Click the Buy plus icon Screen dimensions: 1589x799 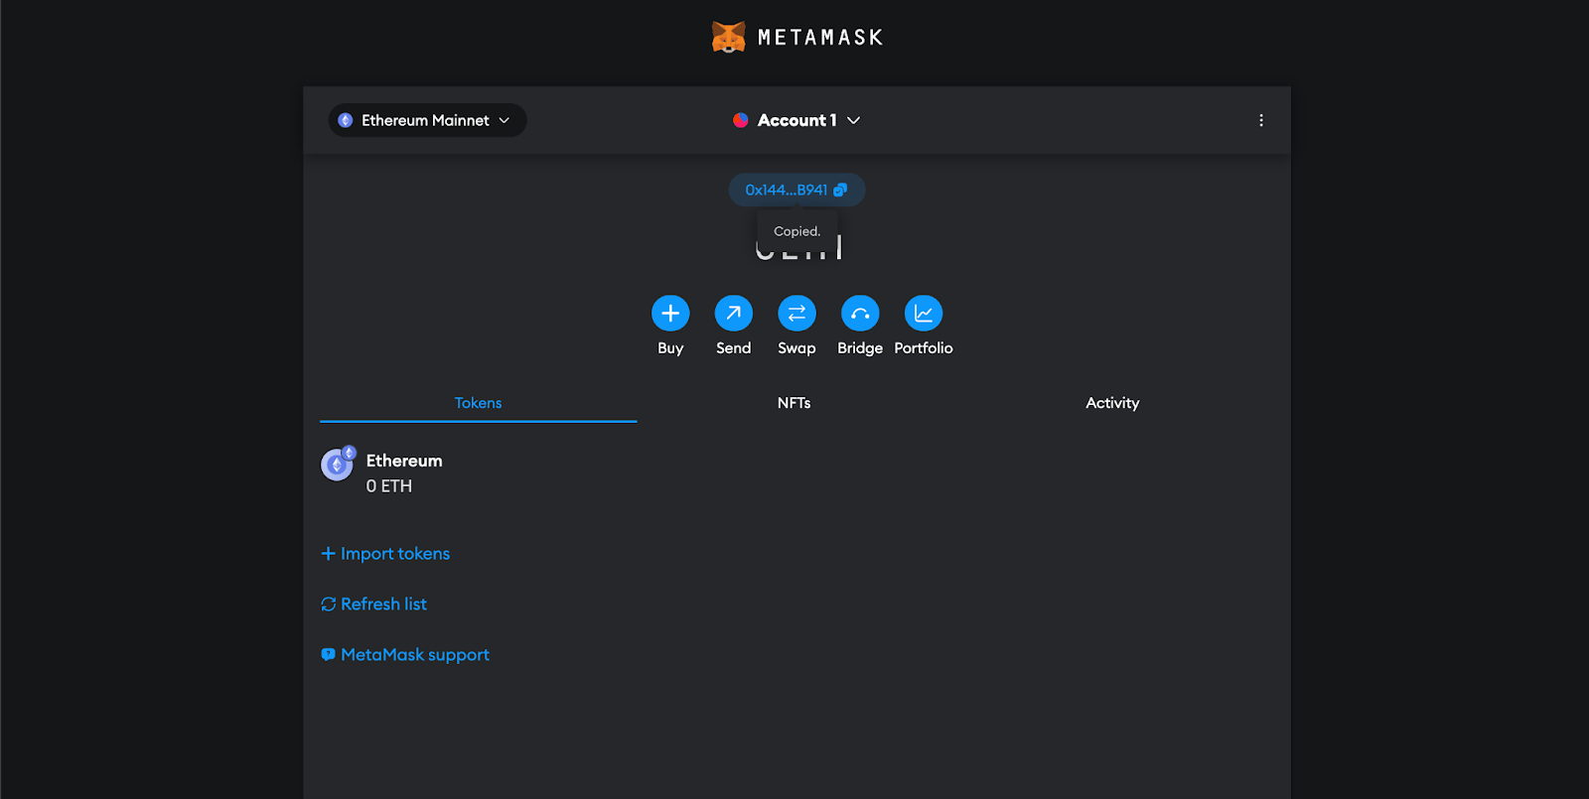click(670, 314)
